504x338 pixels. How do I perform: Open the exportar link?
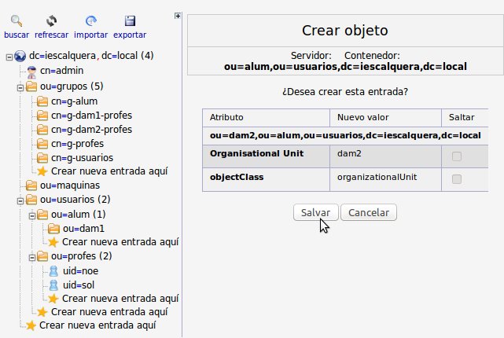tap(130, 35)
